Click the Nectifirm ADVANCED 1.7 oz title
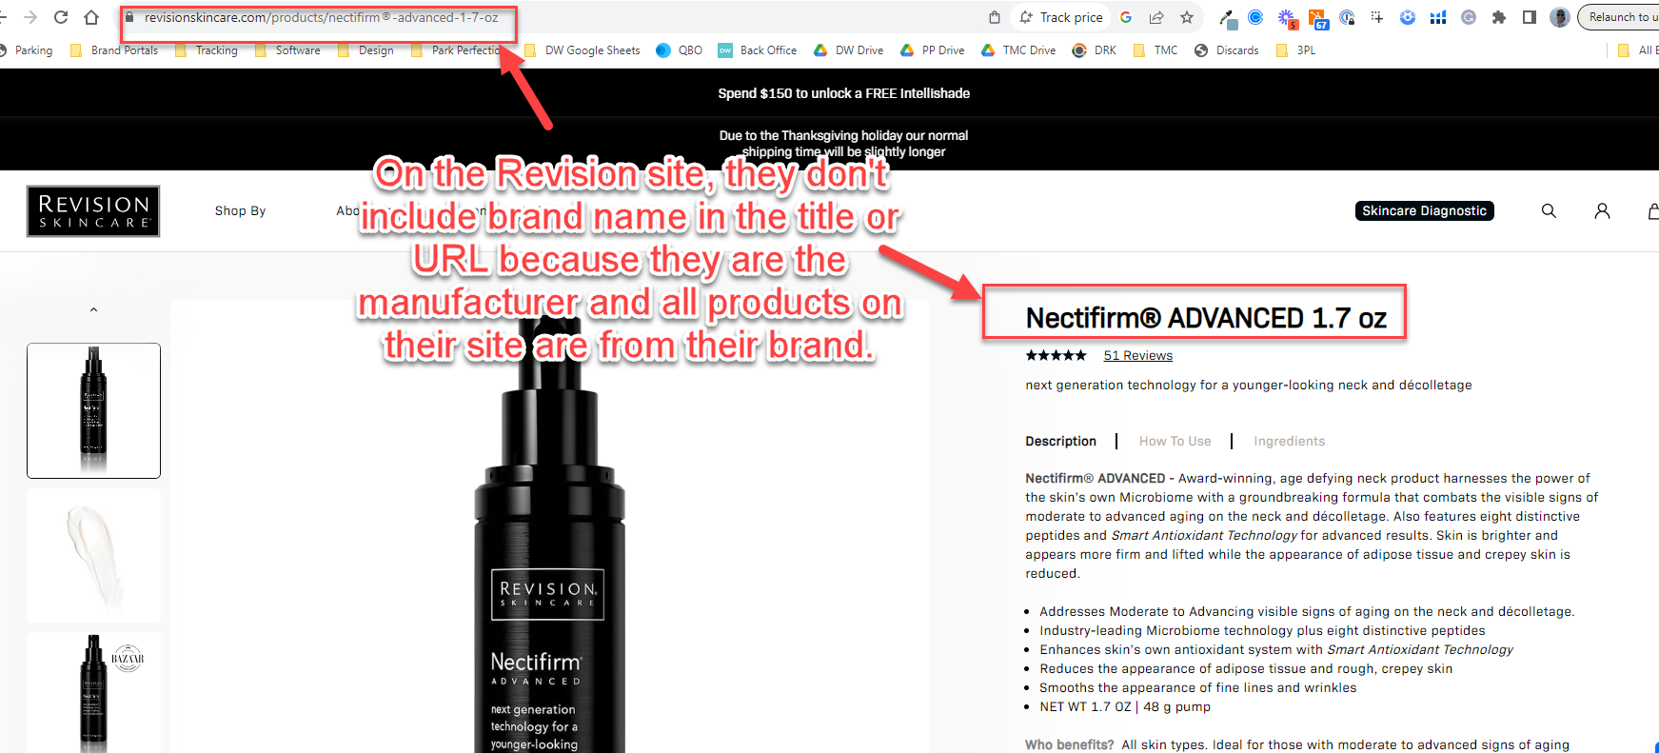The image size is (1659, 753). pos(1206,318)
